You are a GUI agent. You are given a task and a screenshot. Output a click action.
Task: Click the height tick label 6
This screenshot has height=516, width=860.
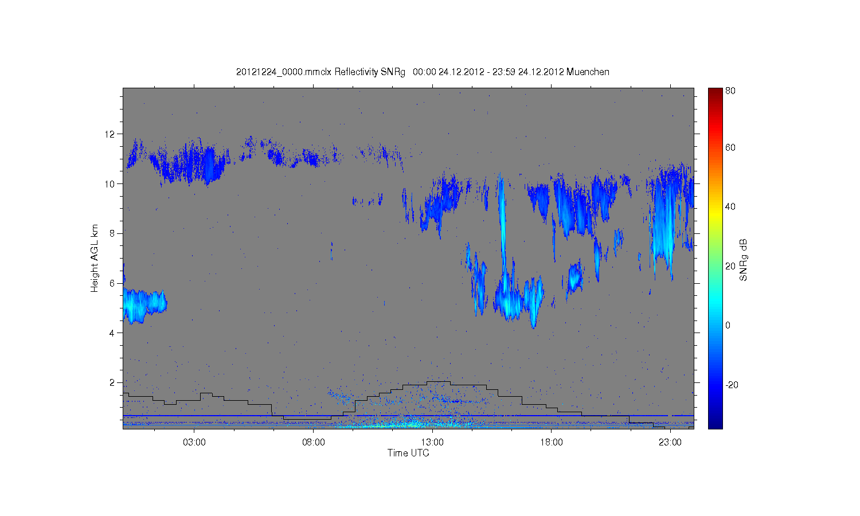coord(112,283)
